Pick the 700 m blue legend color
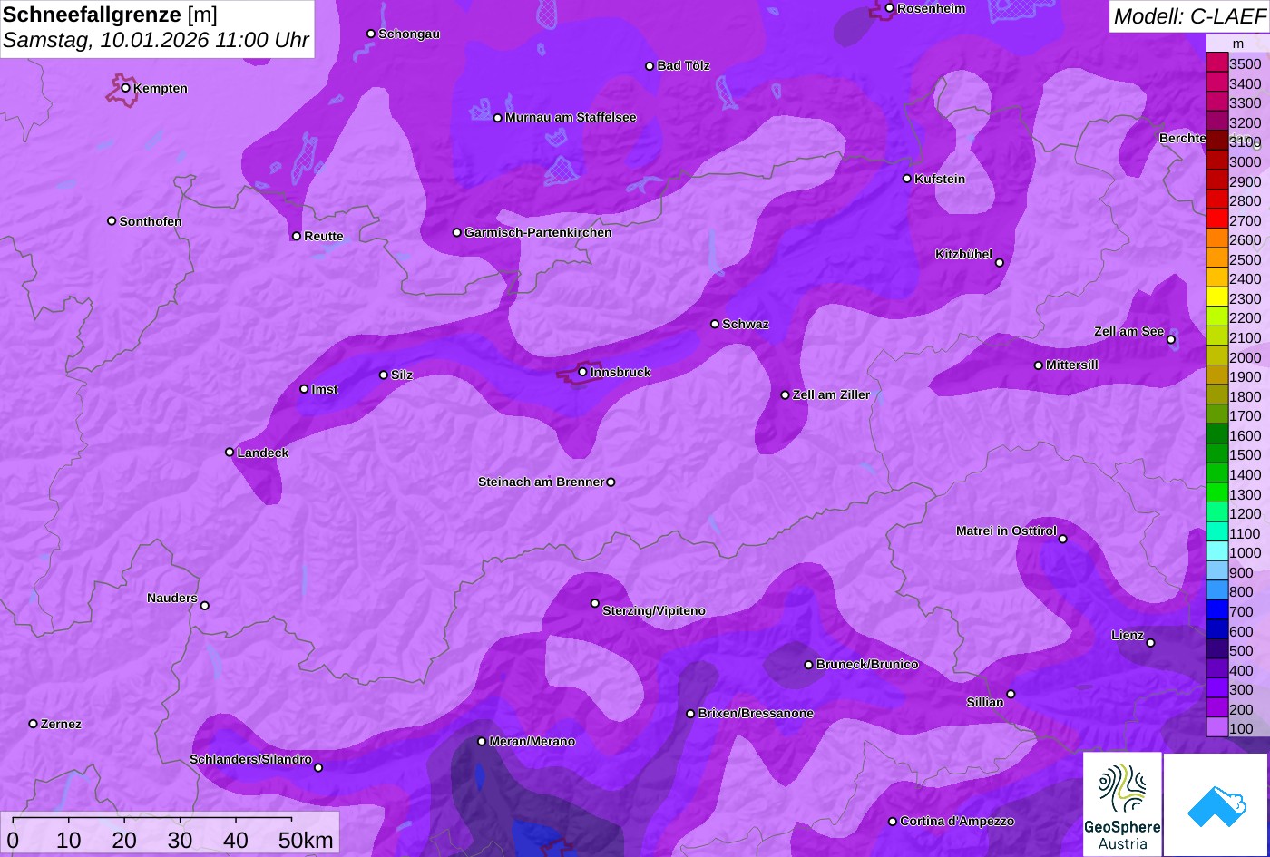The width and height of the screenshot is (1270, 857). [x=1216, y=611]
